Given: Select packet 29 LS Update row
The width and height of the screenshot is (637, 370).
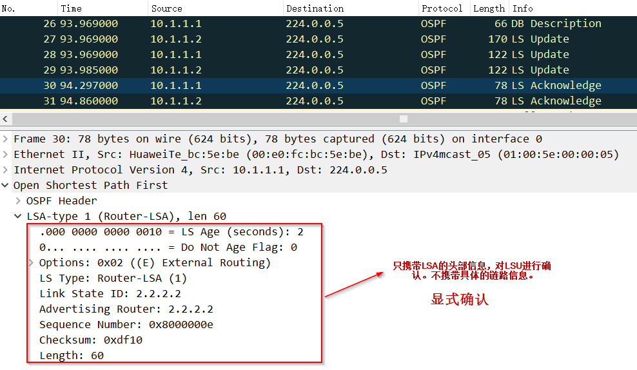Looking at the screenshot, I should pyautogui.click(x=318, y=70).
